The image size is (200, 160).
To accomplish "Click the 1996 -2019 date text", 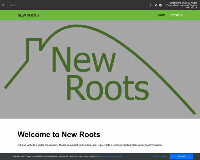I will 191,8.
